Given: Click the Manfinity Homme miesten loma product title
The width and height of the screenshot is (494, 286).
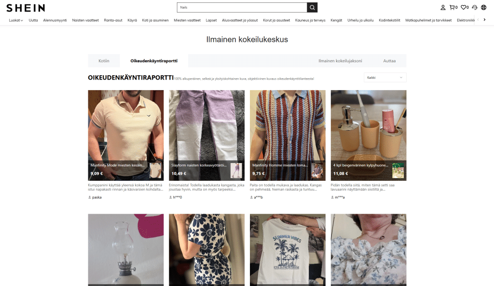Looking at the screenshot, I should click(280, 165).
